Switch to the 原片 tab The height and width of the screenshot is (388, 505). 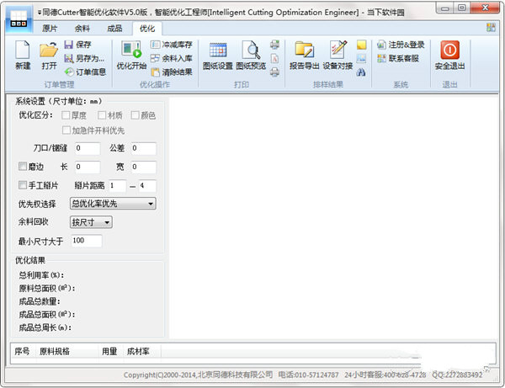(50, 29)
